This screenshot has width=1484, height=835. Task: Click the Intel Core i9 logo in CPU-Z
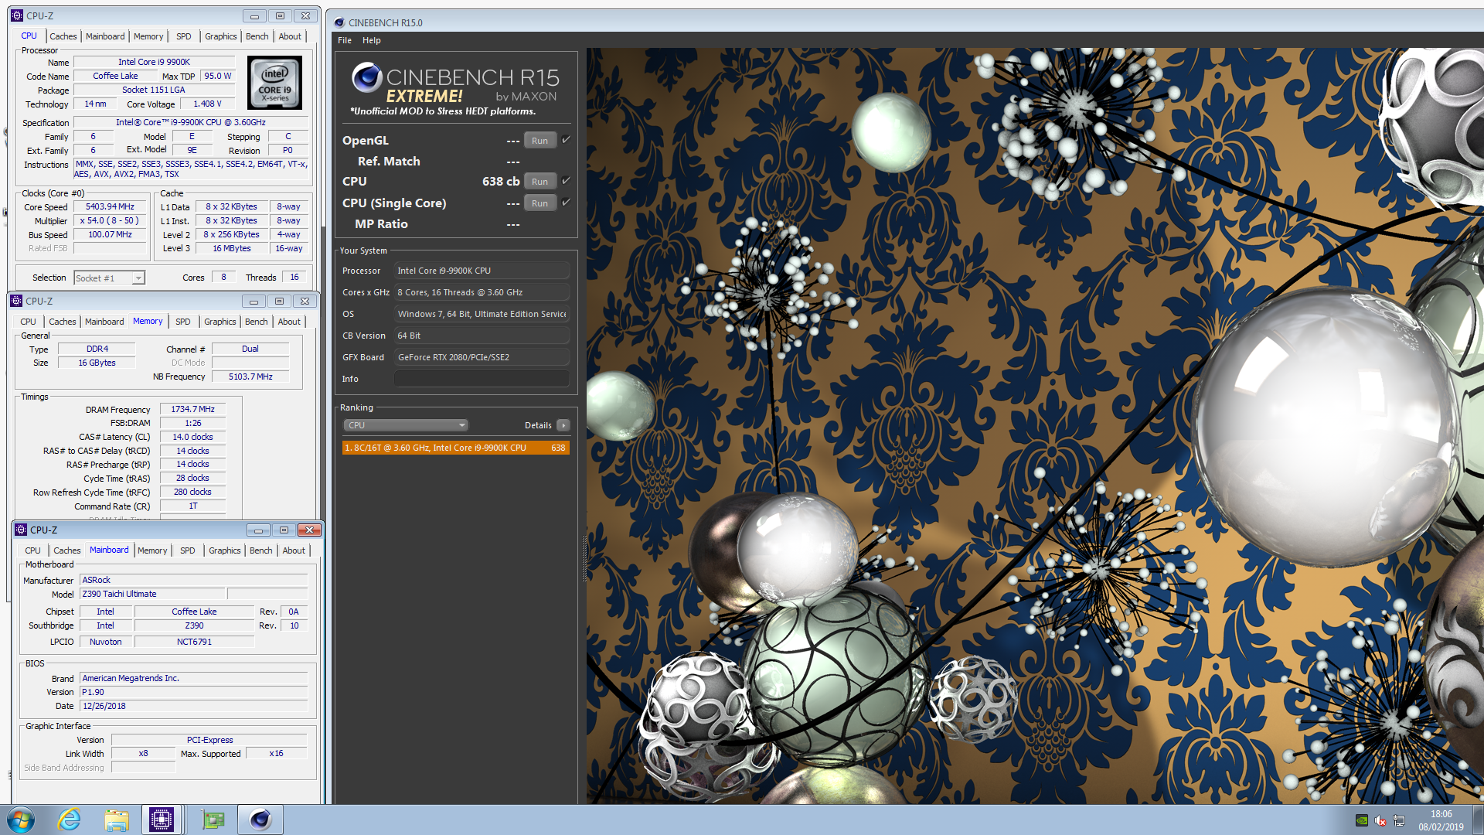pos(274,83)
